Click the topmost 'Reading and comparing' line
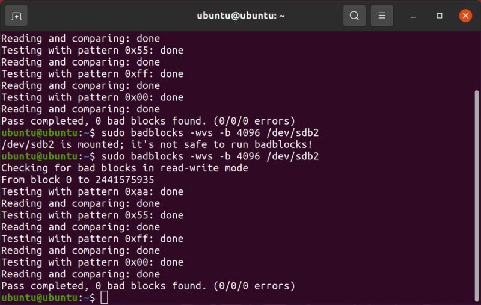Screen dimensions: 481x305 point(81,39)
